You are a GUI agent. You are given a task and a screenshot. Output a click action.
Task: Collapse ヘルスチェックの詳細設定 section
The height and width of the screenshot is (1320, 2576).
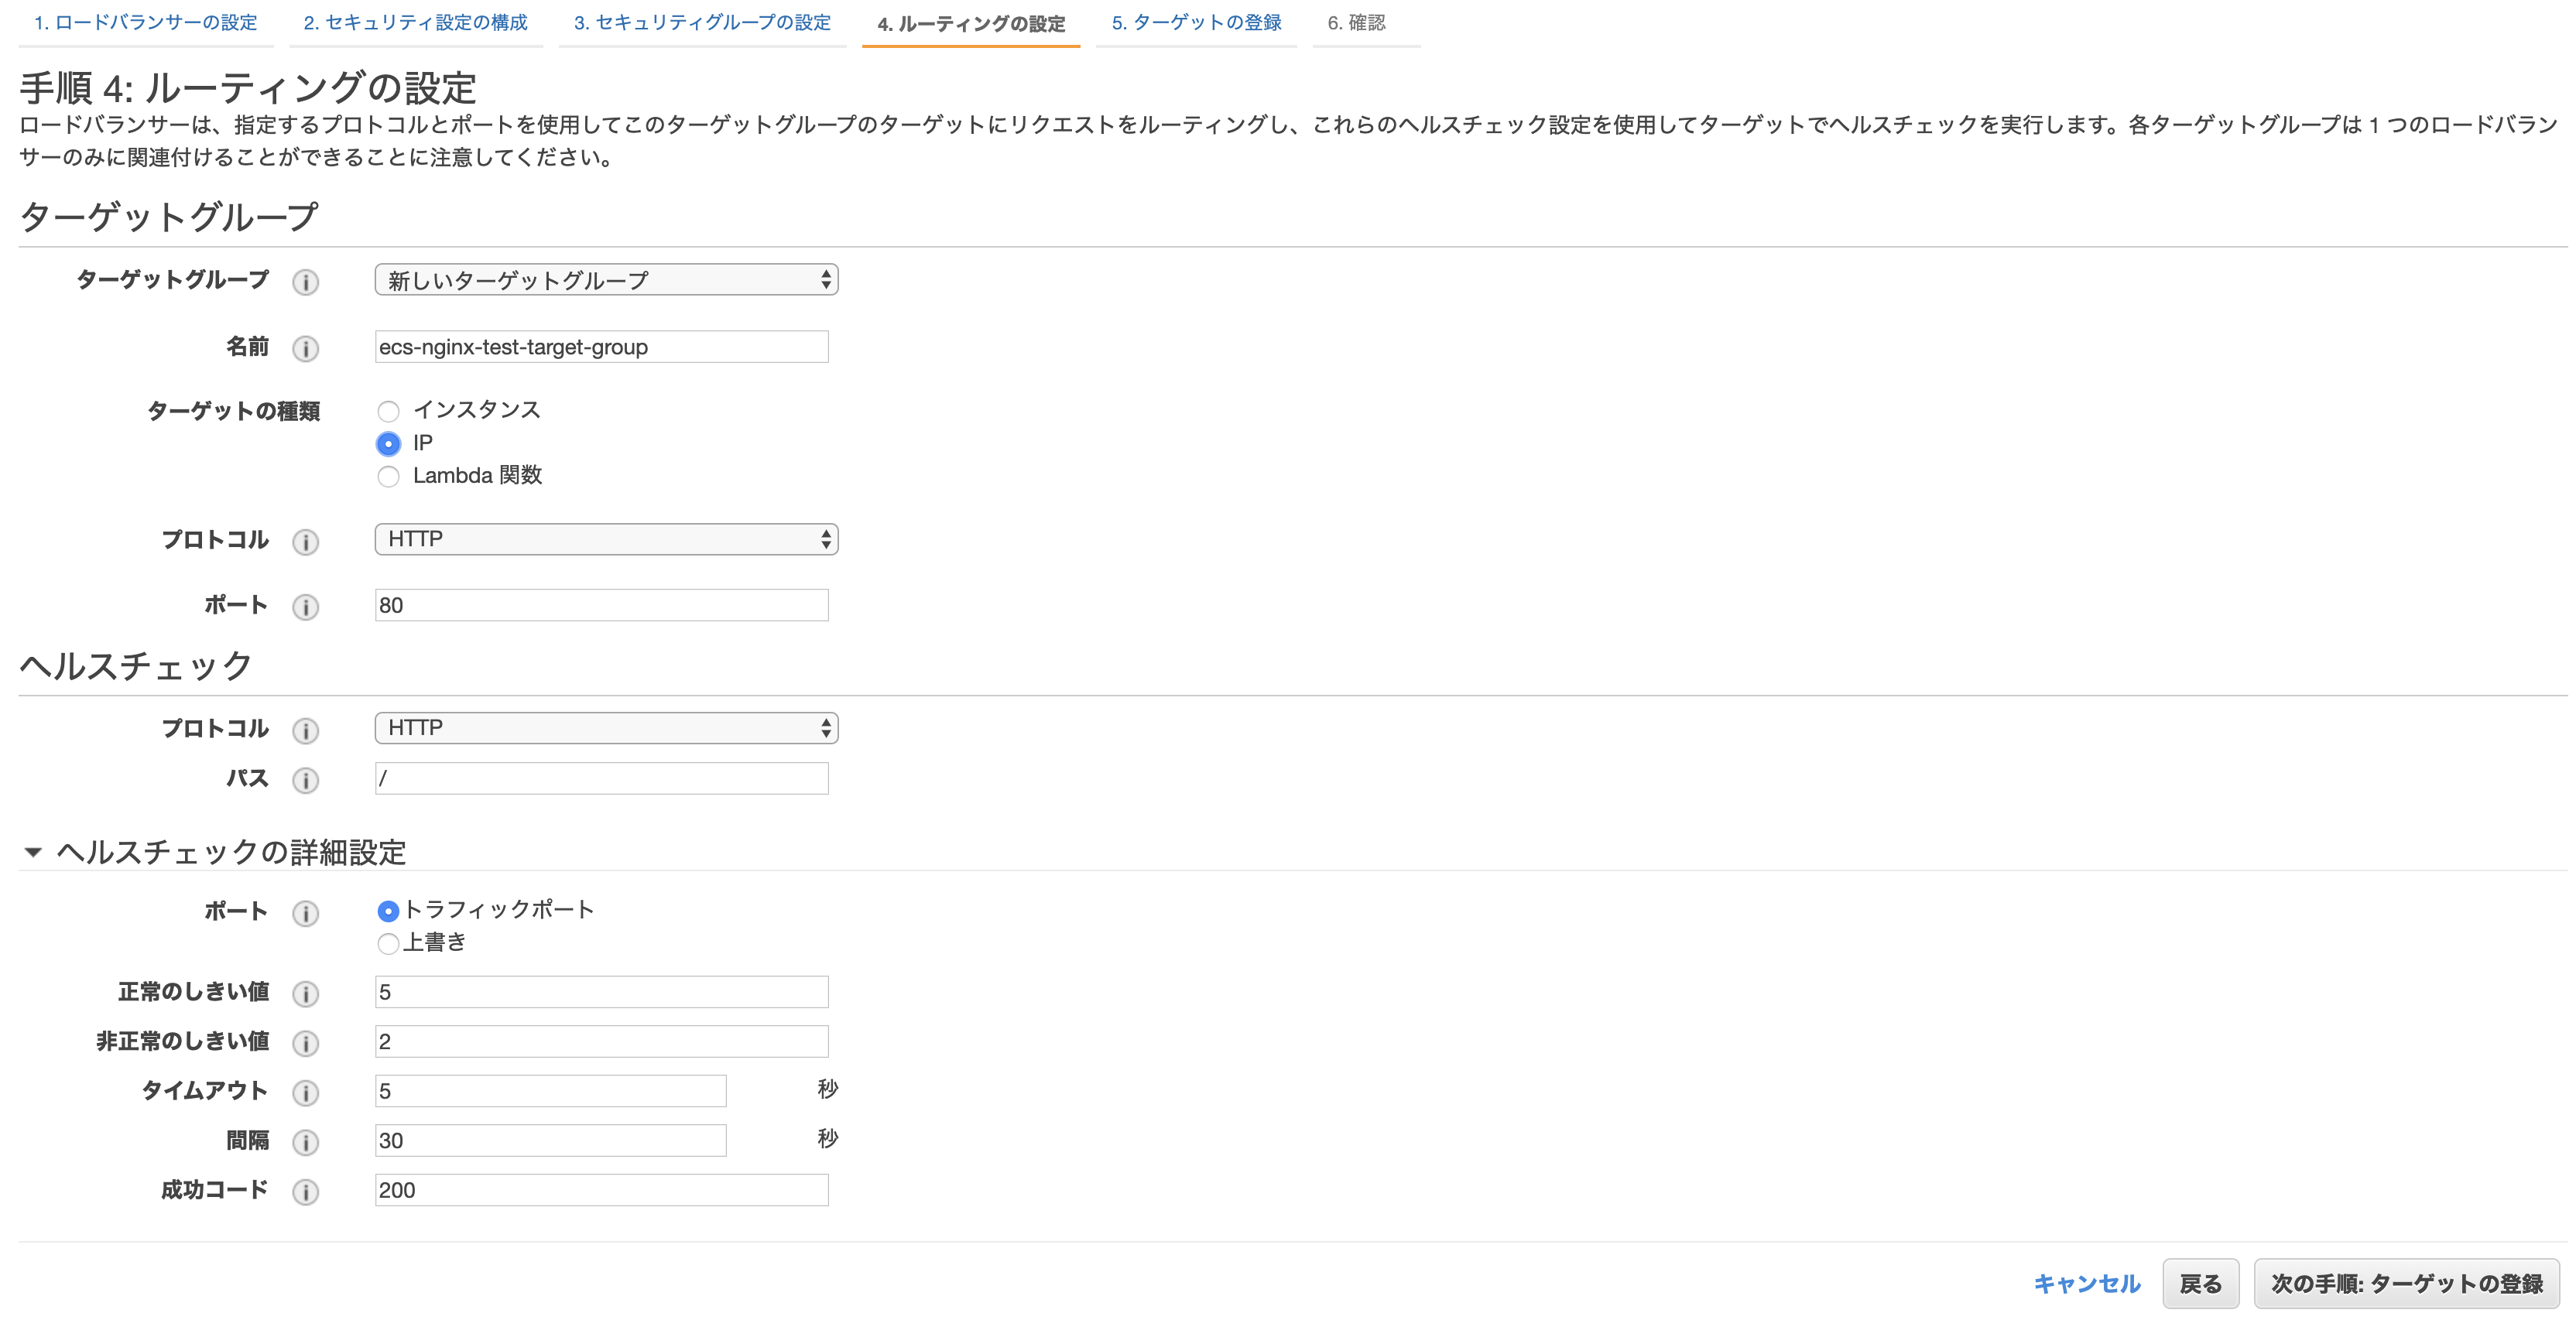32,853
